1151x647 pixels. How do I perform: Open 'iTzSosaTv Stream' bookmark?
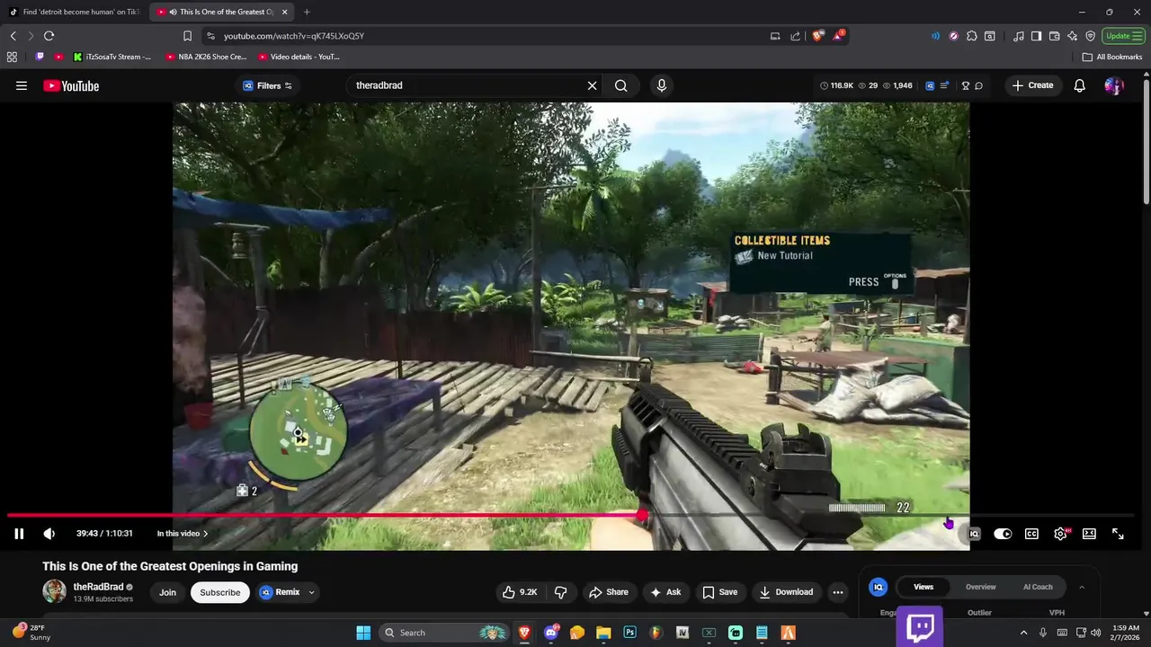click(x=110, y=57)
